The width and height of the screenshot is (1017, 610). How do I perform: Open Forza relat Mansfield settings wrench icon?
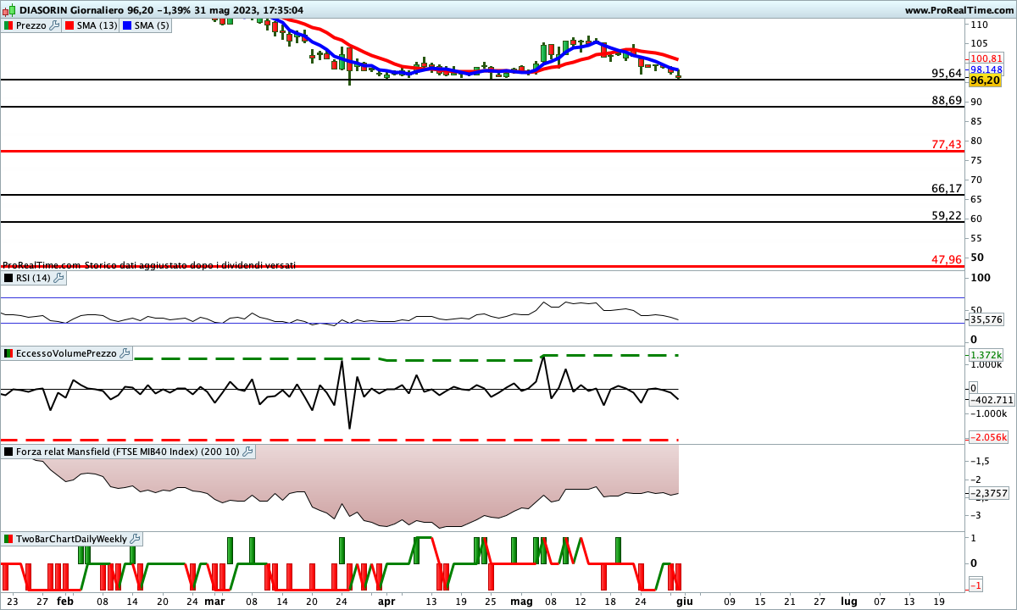(x=247, y=452)
